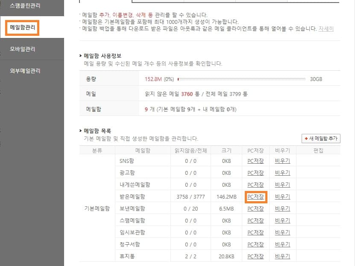The height and width of the screenshot is (266, 355).
Task: Empty 임시보관함 with 비우기
Action: coord(282,233)
